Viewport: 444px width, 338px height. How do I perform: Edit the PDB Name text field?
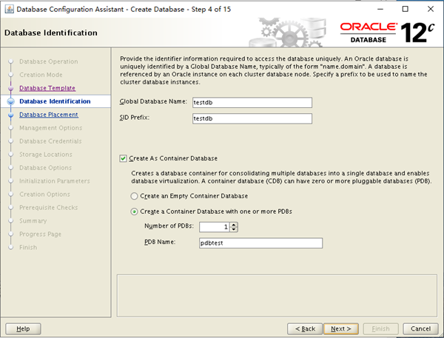tap(260, 243)
